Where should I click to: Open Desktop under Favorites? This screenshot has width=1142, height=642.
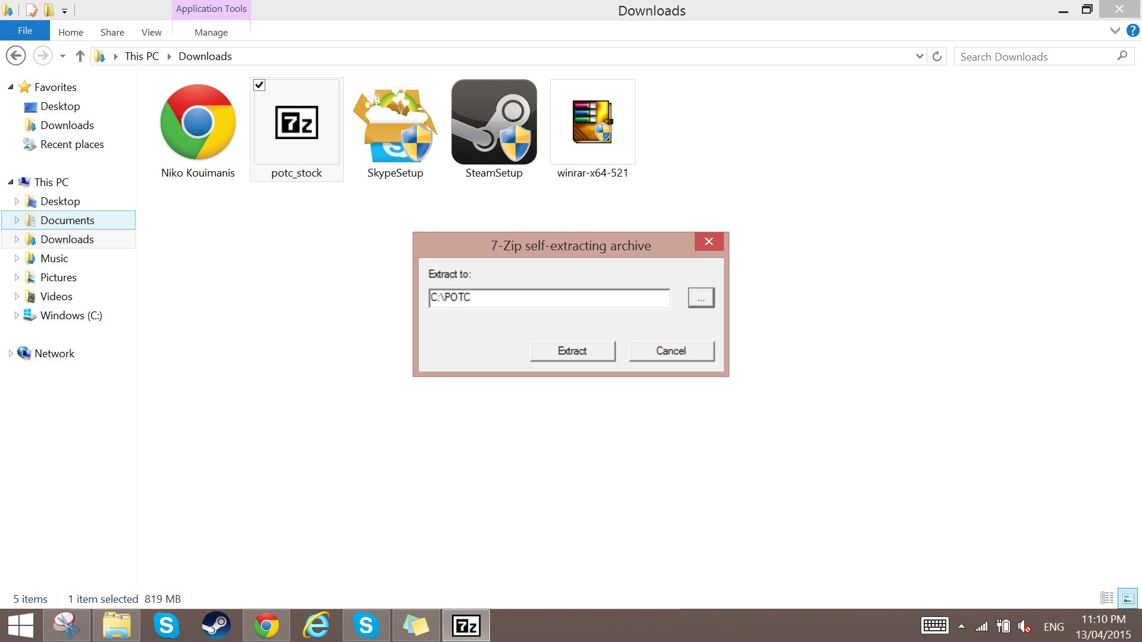(60, 106)
